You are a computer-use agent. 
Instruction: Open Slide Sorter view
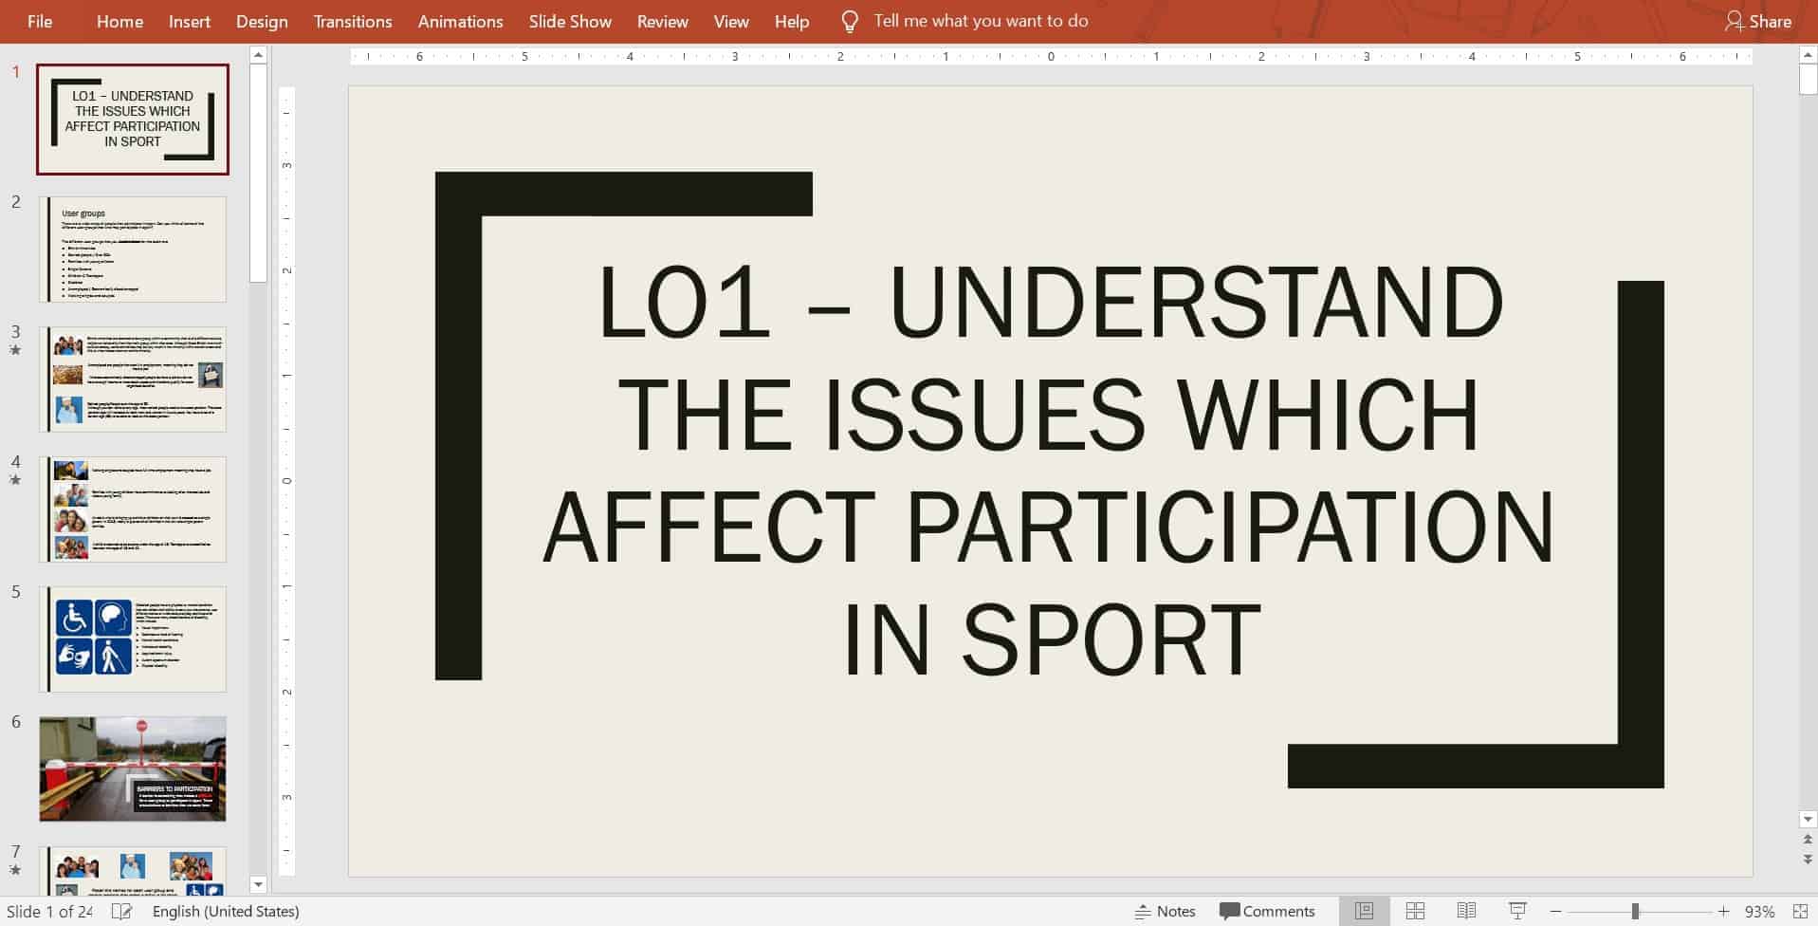[x=1415, y=911]
